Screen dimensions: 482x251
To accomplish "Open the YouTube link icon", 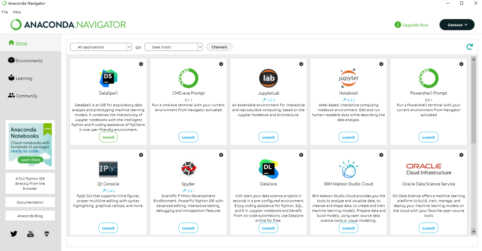I will click(30, 234).
